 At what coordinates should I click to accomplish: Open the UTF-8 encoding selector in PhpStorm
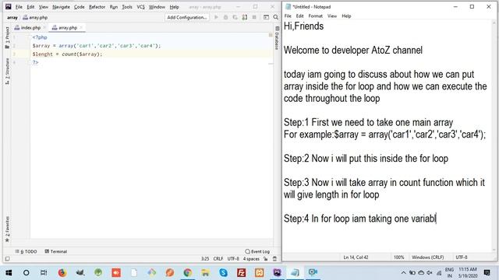(233, 259)
